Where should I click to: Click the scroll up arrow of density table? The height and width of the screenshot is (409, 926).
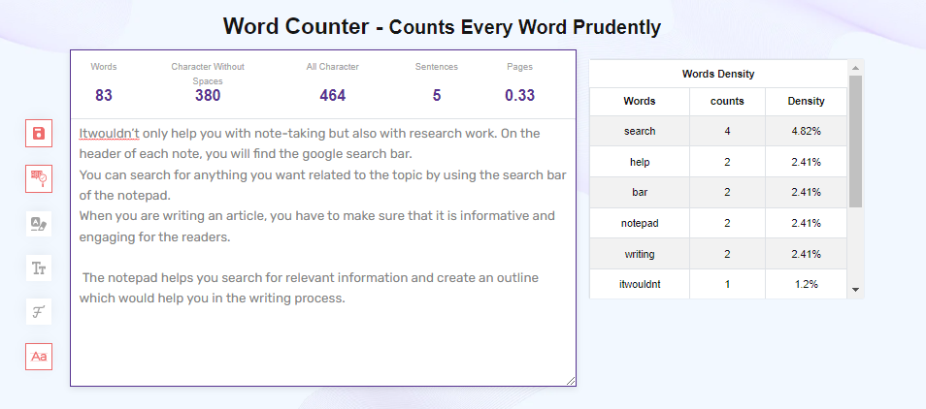(x=856, y=68)
